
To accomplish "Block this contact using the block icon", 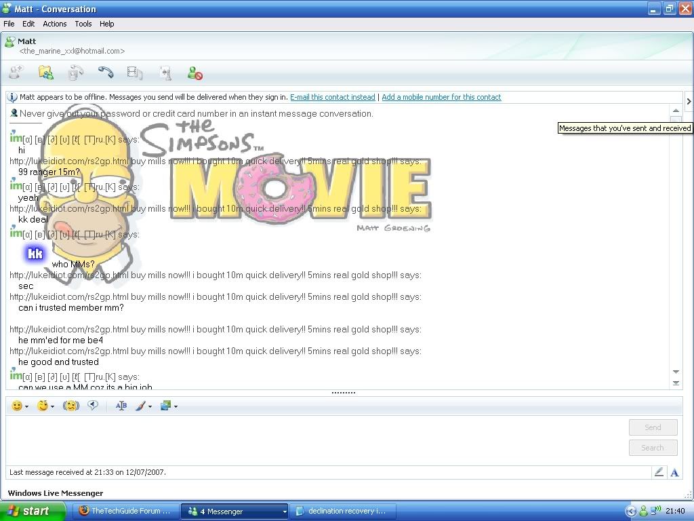I will 195,73.
